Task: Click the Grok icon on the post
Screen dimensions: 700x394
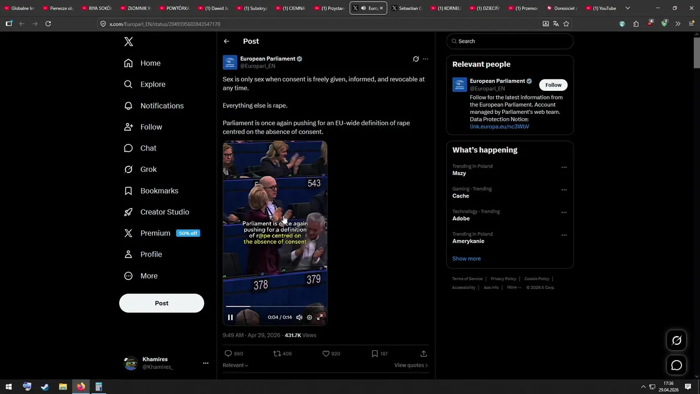Action: pyautogui.click(x=416, y=59)
